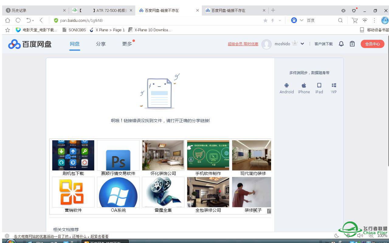Open the browser three-dot menu
The width and height of the screenshot is (389, 243).
coord(374,20)
